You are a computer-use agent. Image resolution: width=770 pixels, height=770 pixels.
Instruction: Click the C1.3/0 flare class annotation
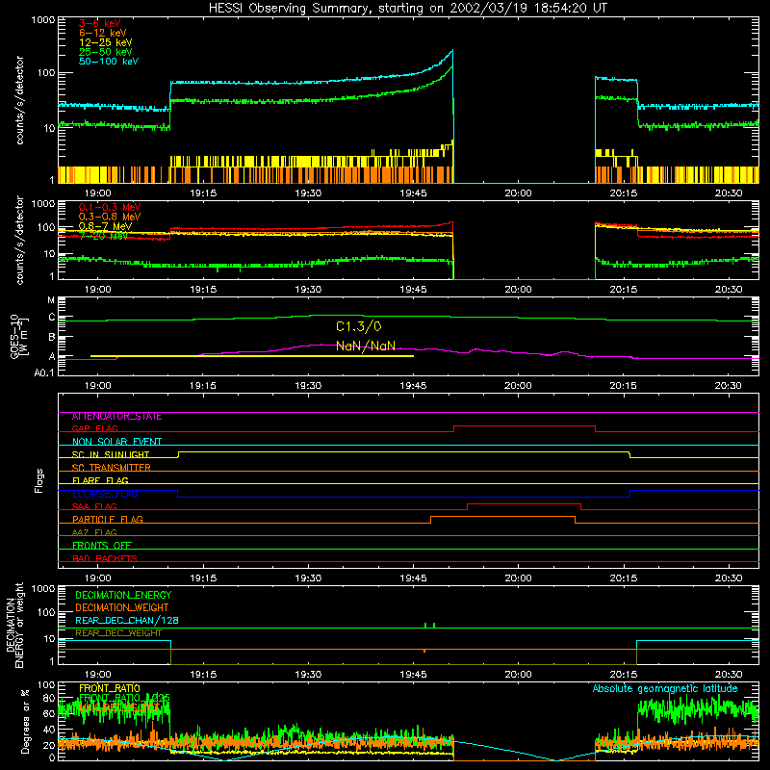[358, 326]
